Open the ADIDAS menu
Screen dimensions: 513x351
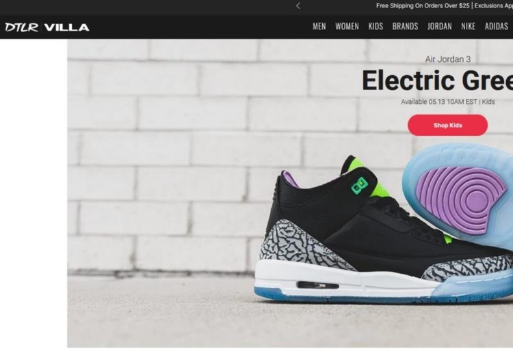click(497, 27)
